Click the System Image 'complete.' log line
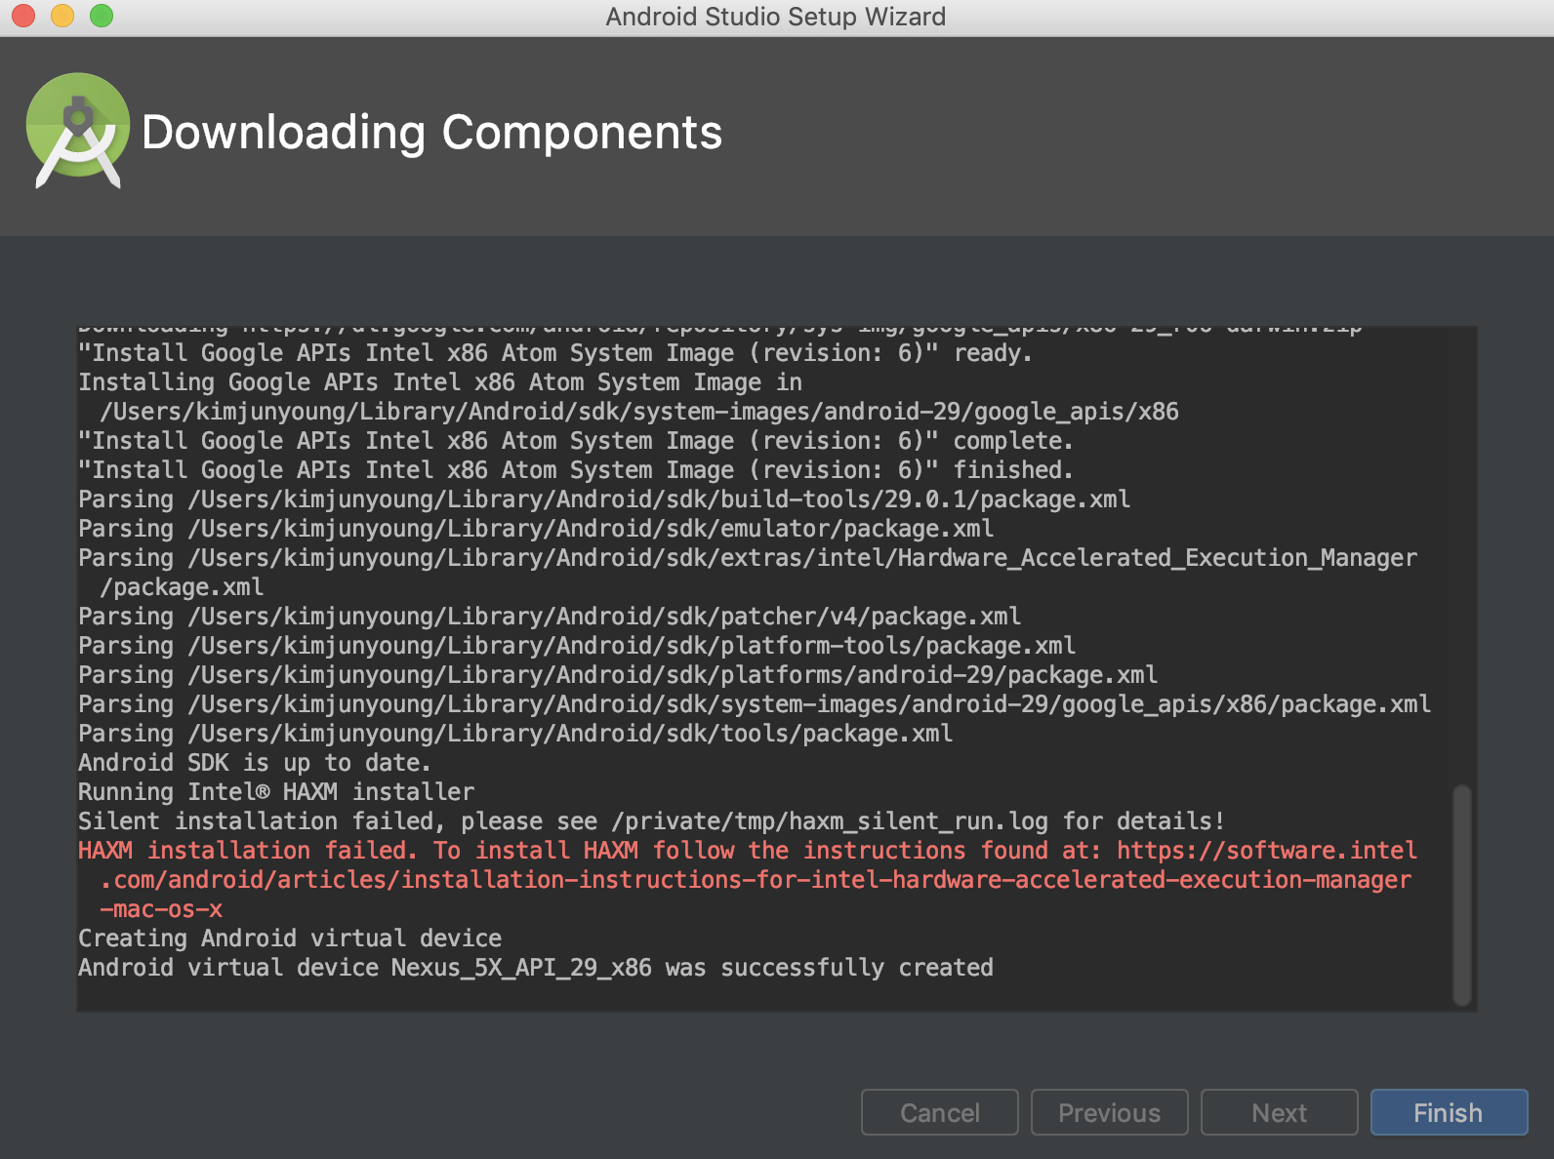The height and width of the screenshot is (1159, 1554). point(576,441)
